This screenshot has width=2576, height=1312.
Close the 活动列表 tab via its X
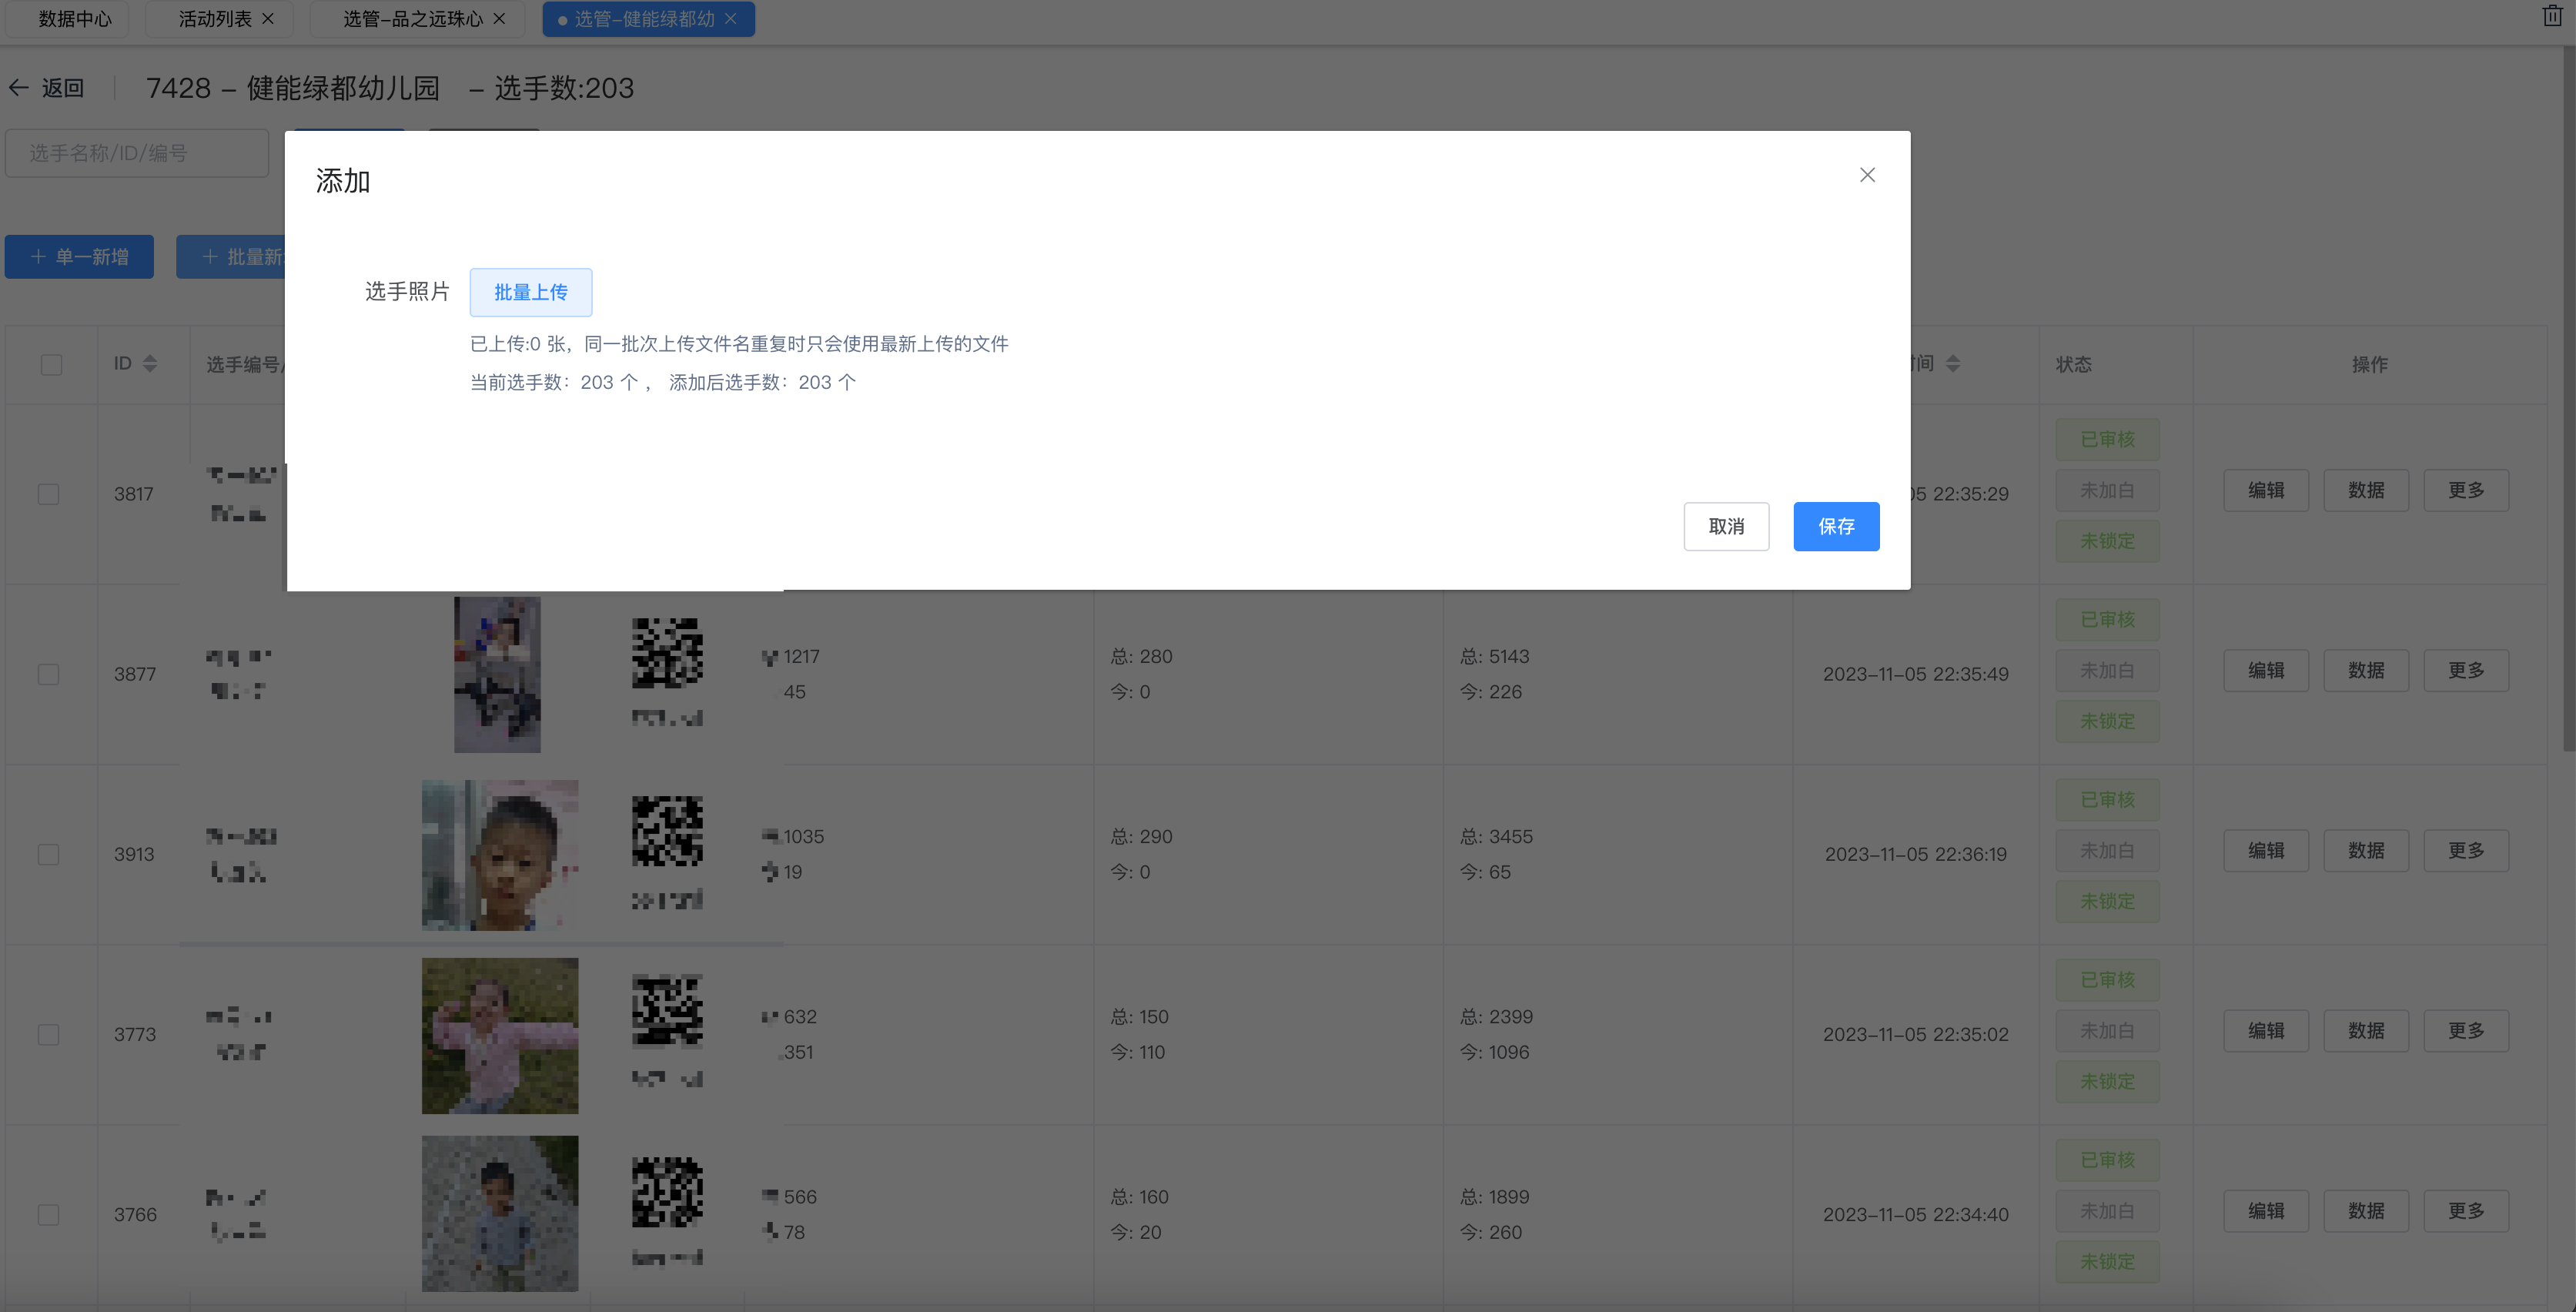coord(268,19)
